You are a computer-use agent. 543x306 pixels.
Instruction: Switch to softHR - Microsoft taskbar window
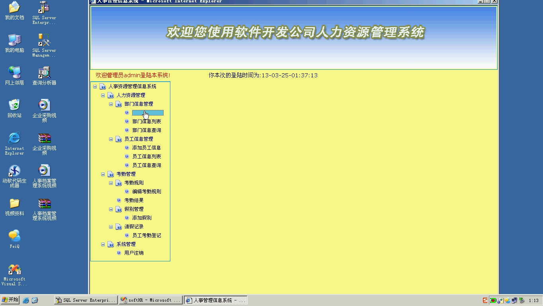pyautogui.click(x=150, y=300)
